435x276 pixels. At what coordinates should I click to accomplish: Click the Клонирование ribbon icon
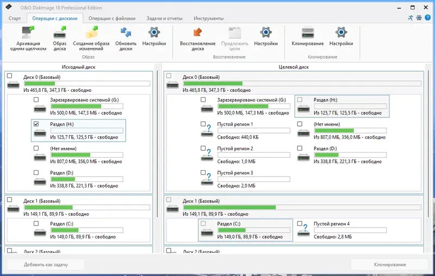click(x=307, y=33)
